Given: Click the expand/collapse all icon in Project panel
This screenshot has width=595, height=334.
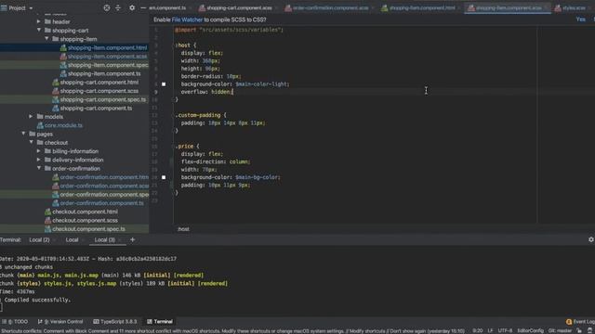Looking at the screenshot, I should pos(118,7).
